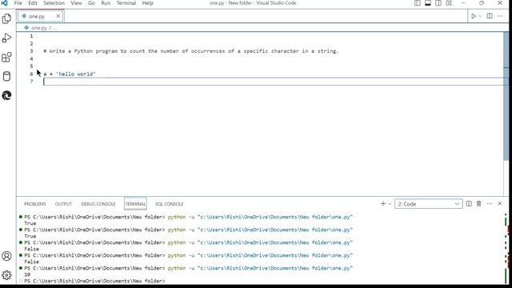Image resolution: width=512 pixels, height=288 pixels.
Task: Expand the new terminal launch profile arrow
Action: tap(390, 204)
